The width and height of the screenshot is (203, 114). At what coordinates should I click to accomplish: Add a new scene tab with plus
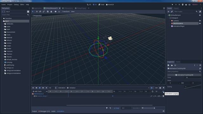point(89,8)
